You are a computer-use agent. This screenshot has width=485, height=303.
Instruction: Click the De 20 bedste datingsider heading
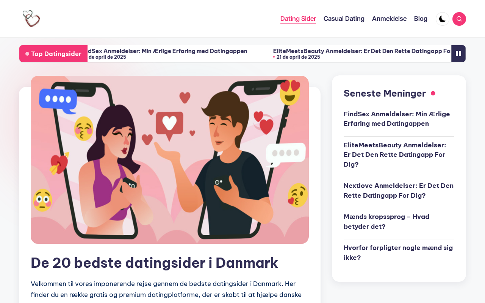click(154, 262)
